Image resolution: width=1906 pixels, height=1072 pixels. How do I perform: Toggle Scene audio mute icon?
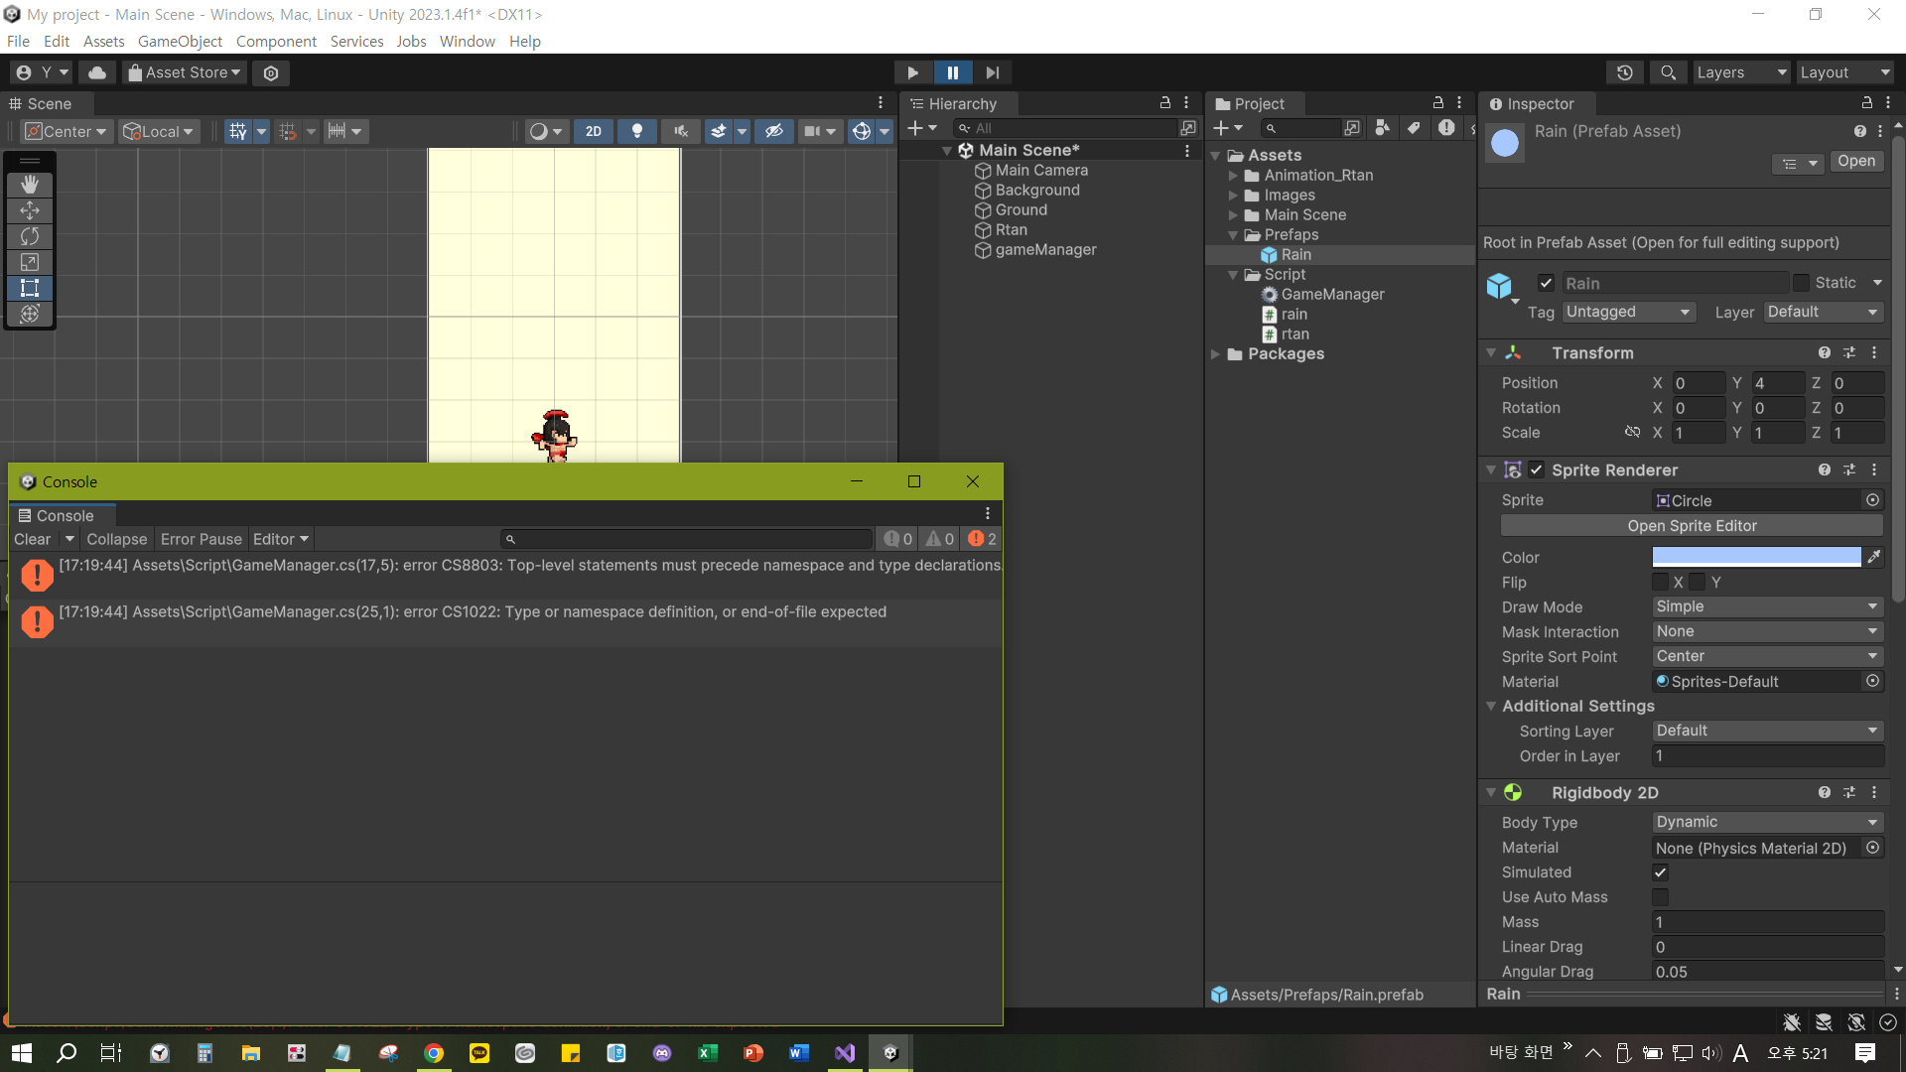tap(681, 131)
